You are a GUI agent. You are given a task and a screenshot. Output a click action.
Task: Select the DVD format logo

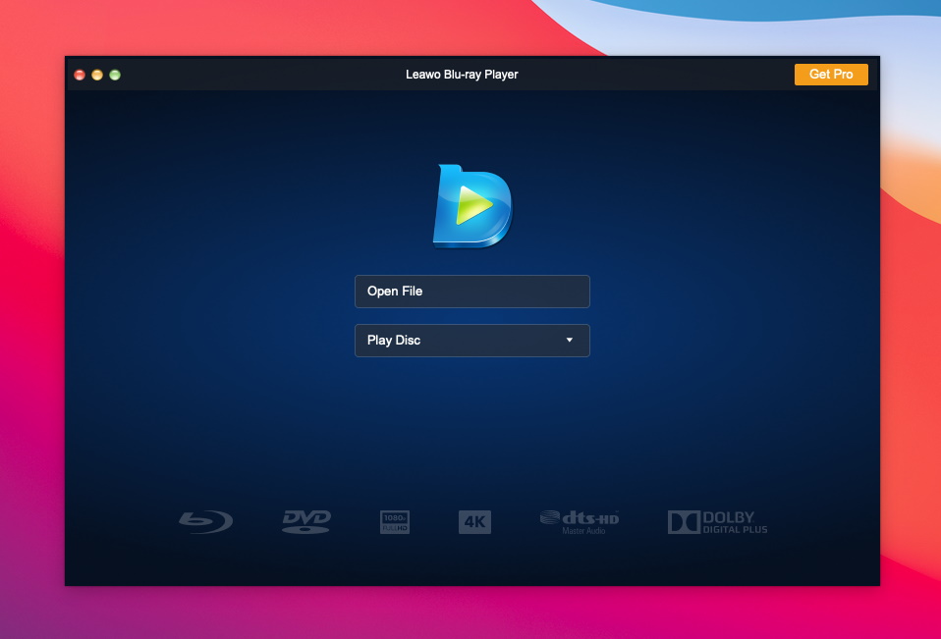coord(306,520)
